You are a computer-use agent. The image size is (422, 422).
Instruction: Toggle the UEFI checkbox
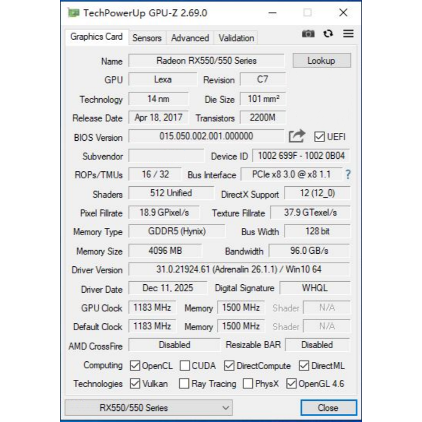[319, 137]
